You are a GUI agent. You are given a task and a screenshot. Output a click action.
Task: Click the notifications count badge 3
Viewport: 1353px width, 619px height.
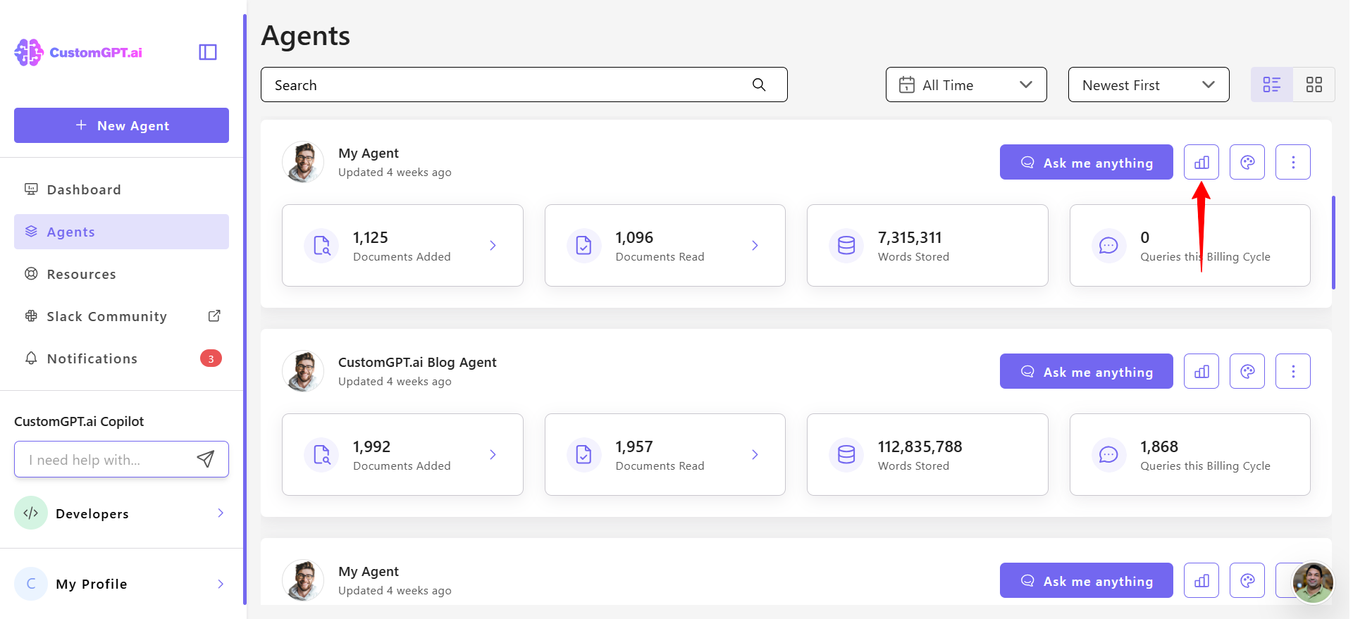tap(211, 358)
